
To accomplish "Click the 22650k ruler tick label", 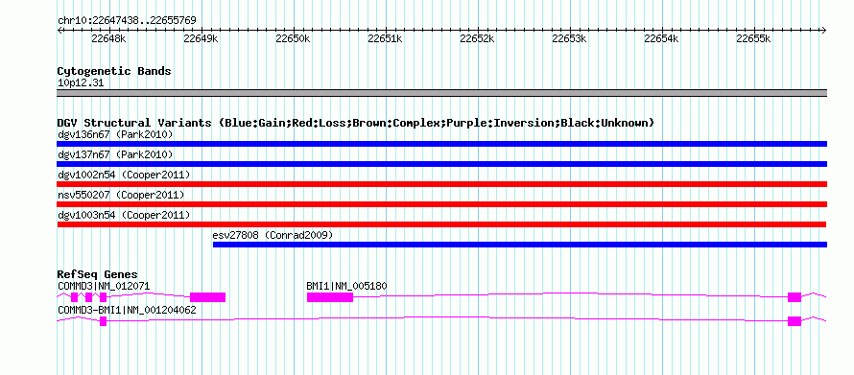I will [293, 38].
